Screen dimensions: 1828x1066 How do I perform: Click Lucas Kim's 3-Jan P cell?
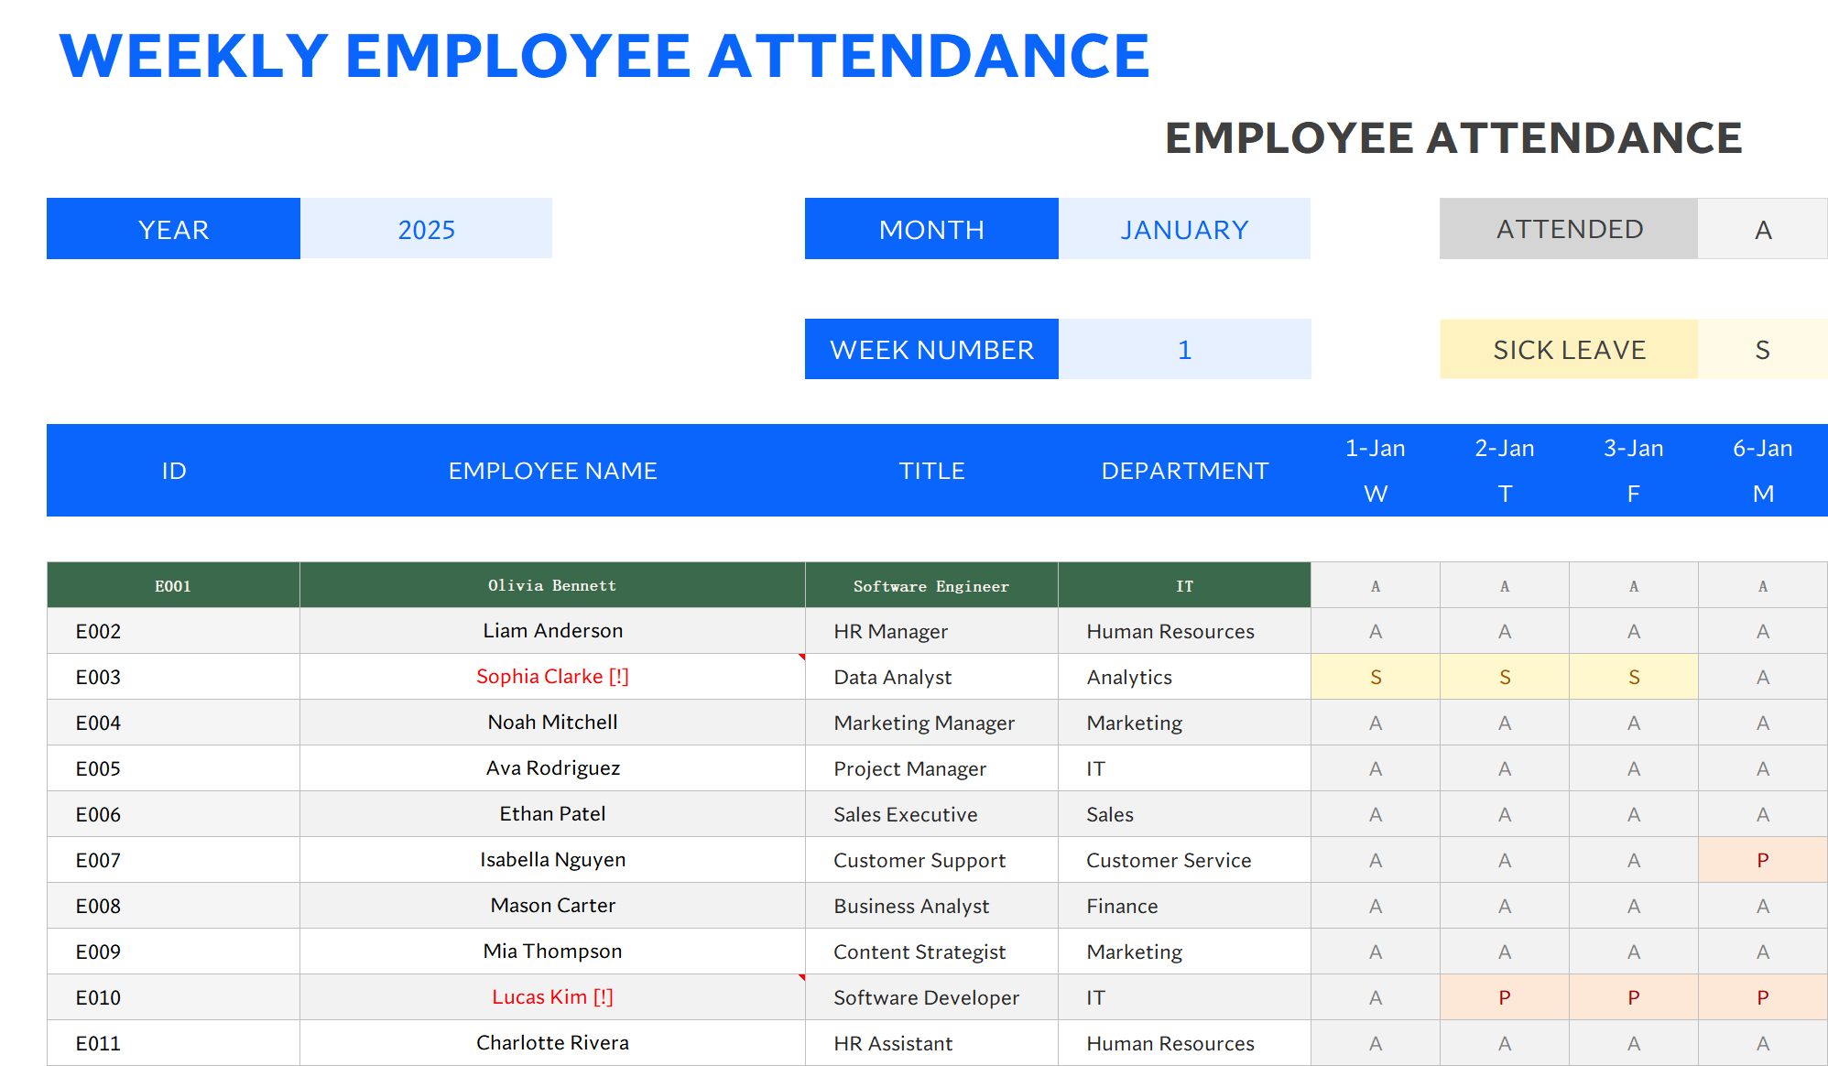point(1633,997)
